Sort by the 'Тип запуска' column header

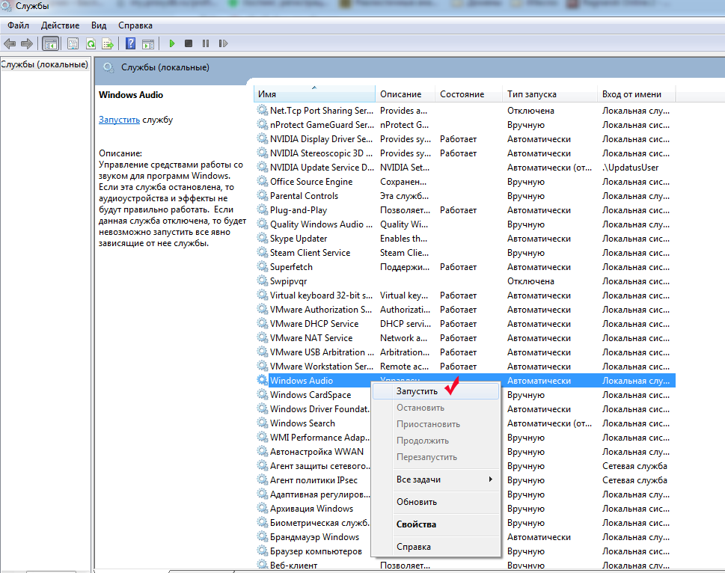548,94
